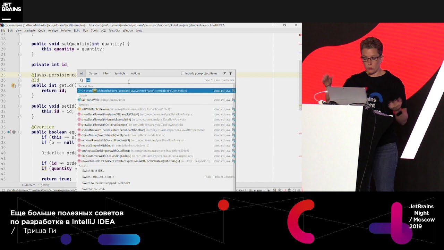Image resolution: width=444 pixels, height=250 pixels.
Task: Click OrderItem in the breadcrumb bar
Action: pos(28,185)
